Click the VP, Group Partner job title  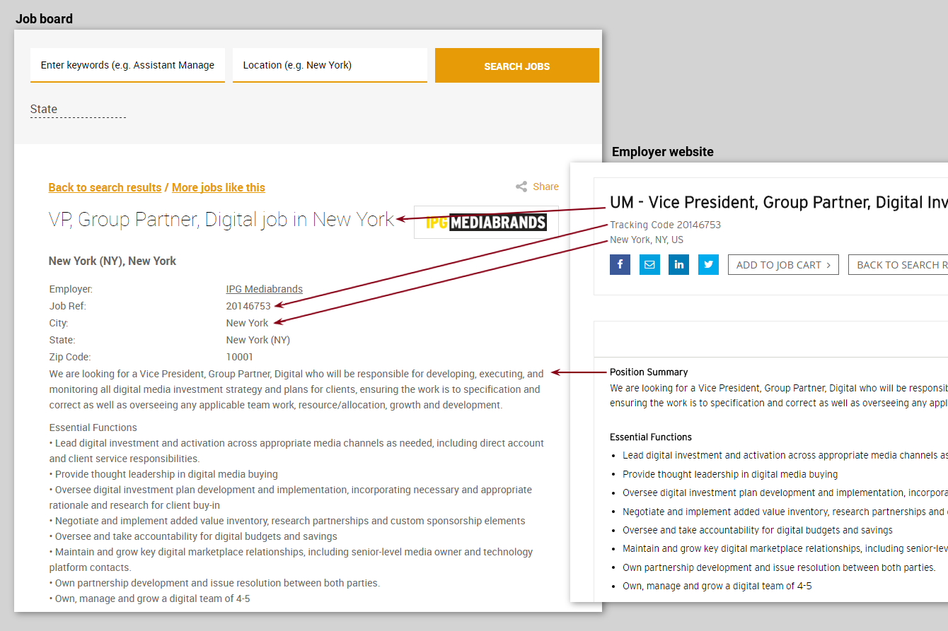221,219
